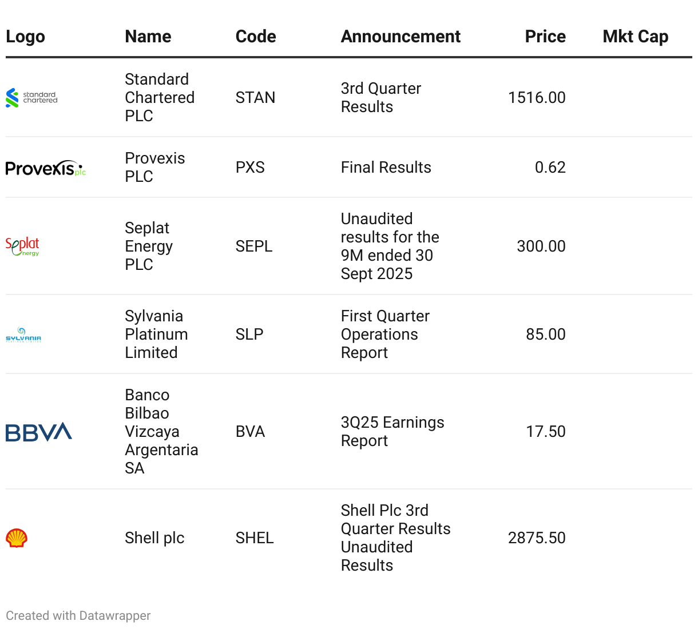Select the Shell plc company name
Screen dimensions: 698x629
coord(154,538)
